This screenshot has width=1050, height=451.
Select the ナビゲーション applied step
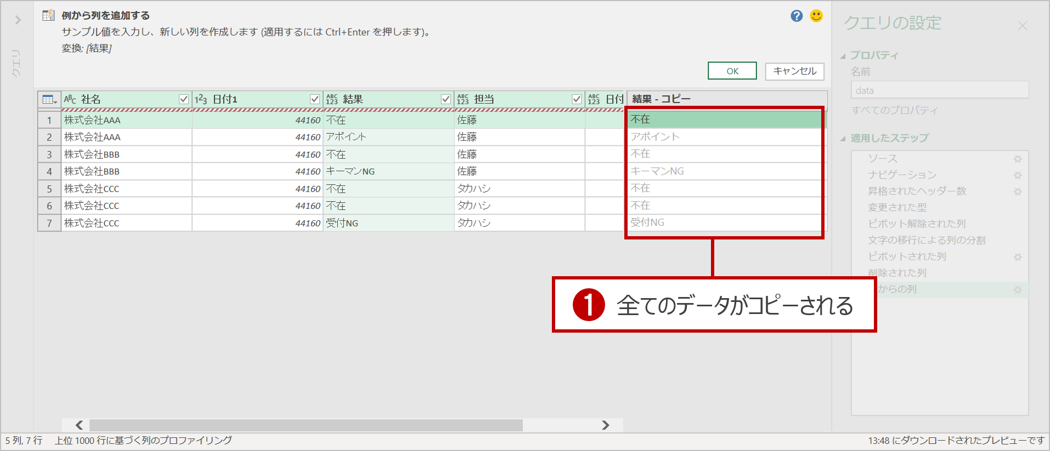coord(902,175)
